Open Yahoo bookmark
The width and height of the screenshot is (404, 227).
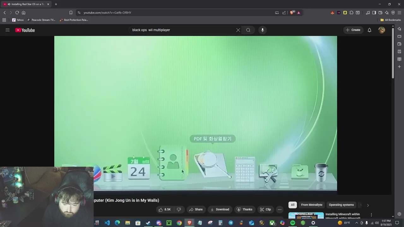pyautogui.click(x=18, y=20)
